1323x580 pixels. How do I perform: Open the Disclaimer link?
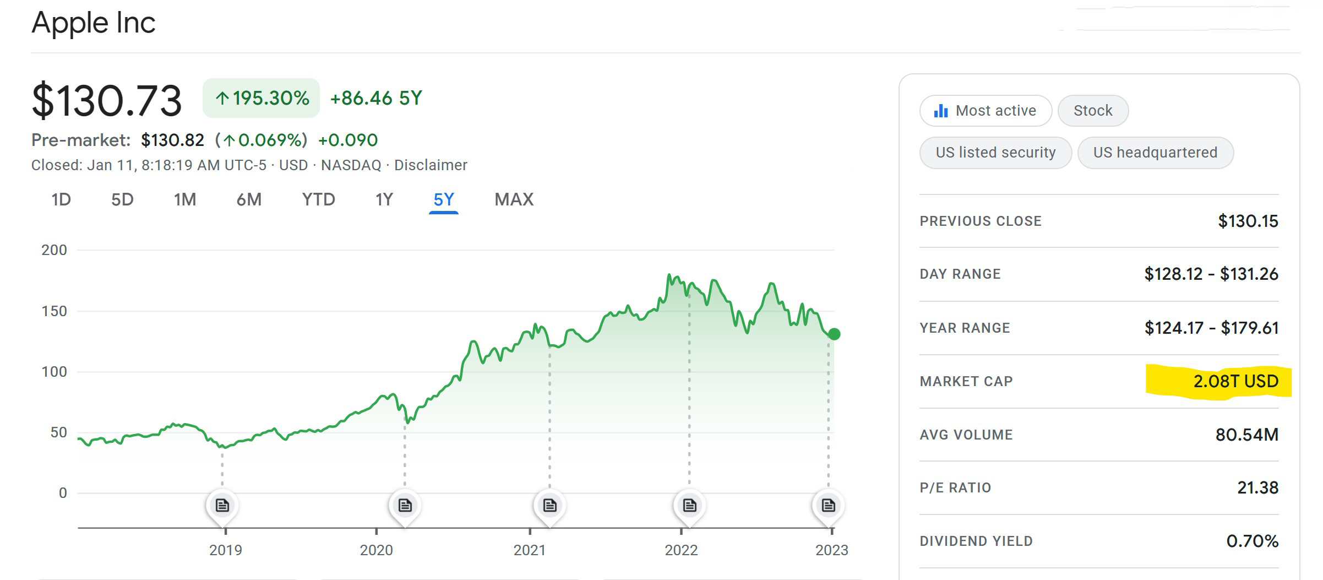click(x=431, y=165)
